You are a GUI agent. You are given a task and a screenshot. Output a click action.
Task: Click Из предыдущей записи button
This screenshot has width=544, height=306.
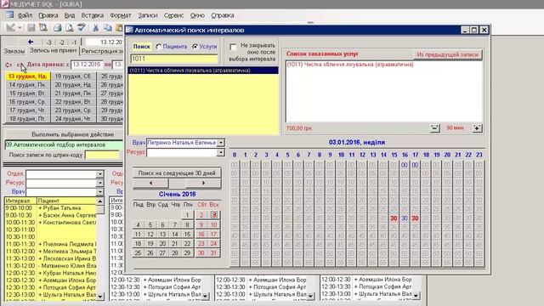(x=448, y=54)
